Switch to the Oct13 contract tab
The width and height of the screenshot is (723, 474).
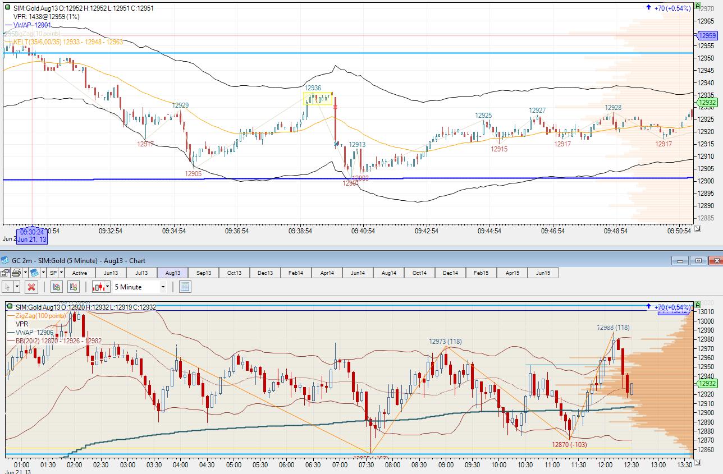[x=234, y=273]
